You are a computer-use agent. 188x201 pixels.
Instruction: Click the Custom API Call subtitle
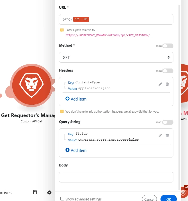click(x=31, y=121)
